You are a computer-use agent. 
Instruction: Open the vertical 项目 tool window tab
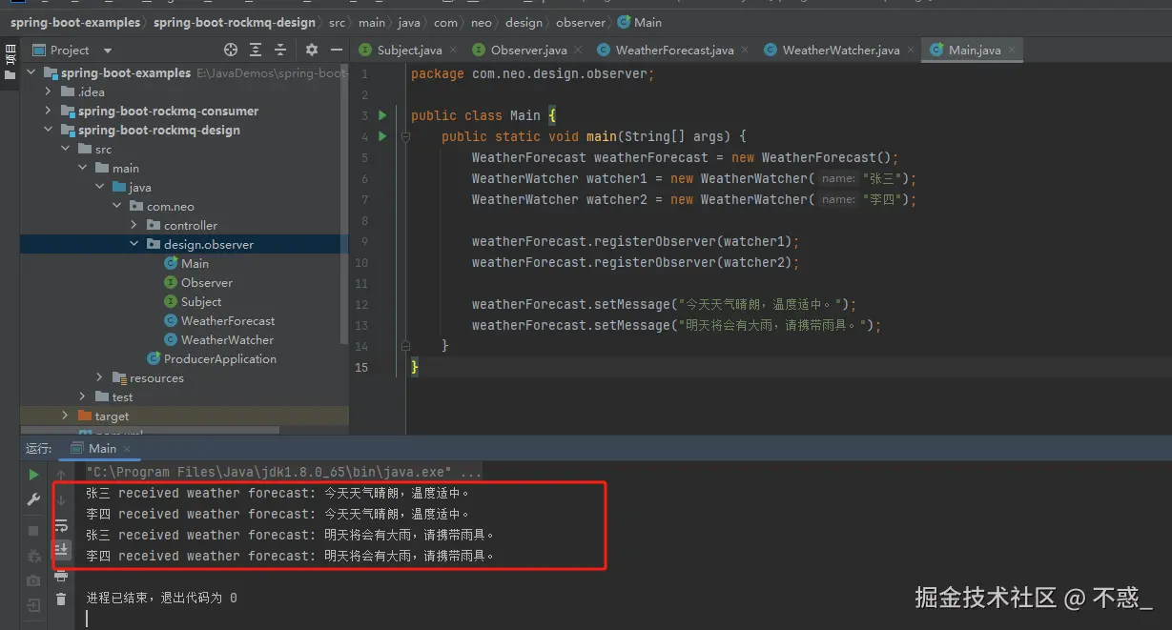10,62
